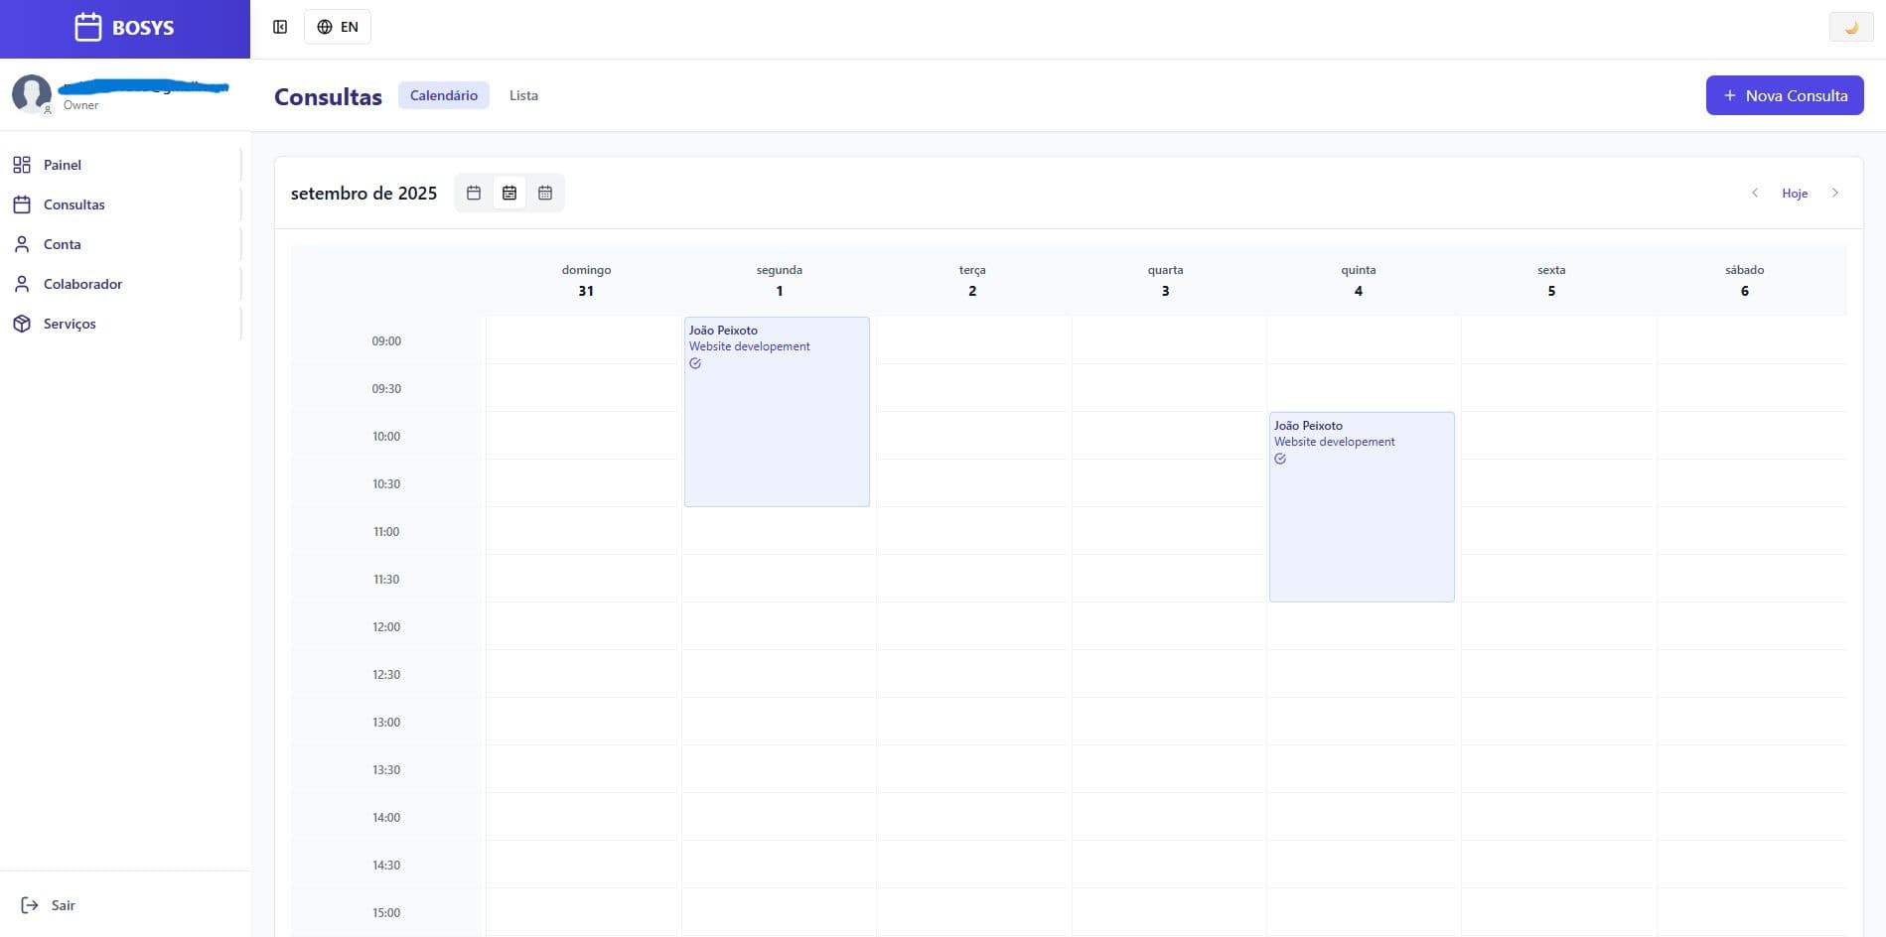Click the Nova Consulta button
This screenshot has height=937, width=1886.
click(x=1784, y=95)
